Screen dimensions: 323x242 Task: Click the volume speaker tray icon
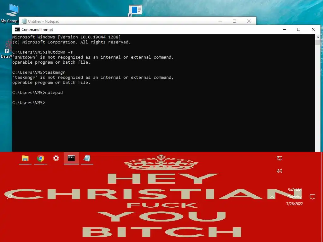tap(279, 171)
